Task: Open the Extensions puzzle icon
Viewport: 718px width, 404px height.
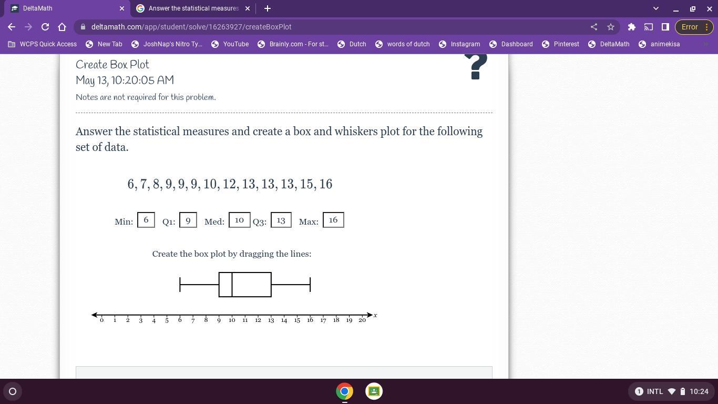Action: tap(632, 27)
